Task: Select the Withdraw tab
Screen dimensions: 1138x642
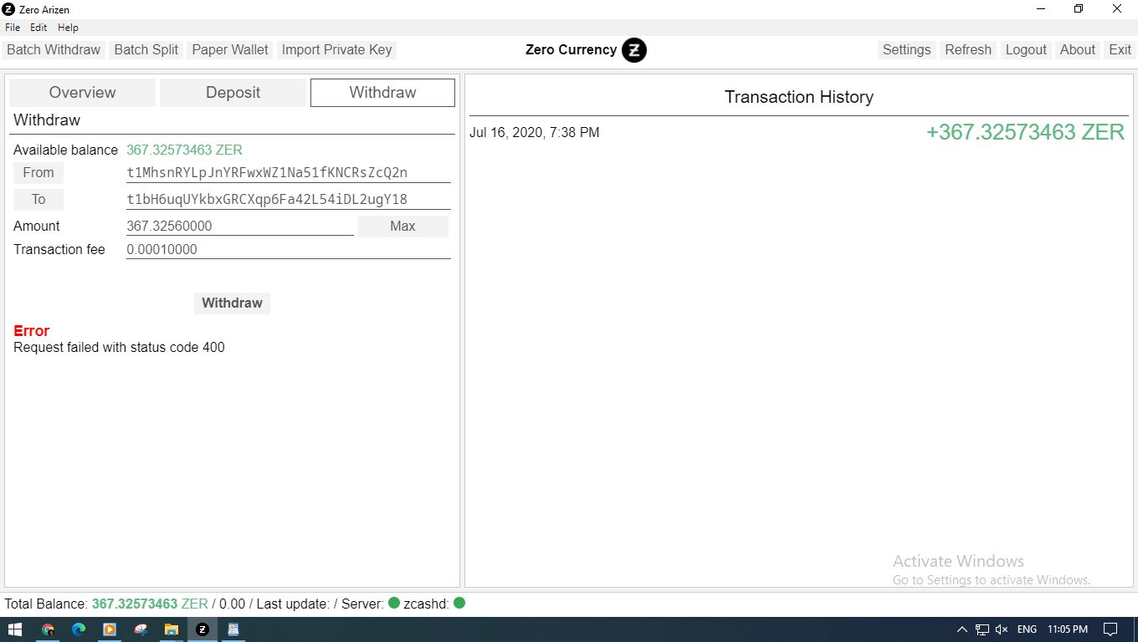Action: 382,93
